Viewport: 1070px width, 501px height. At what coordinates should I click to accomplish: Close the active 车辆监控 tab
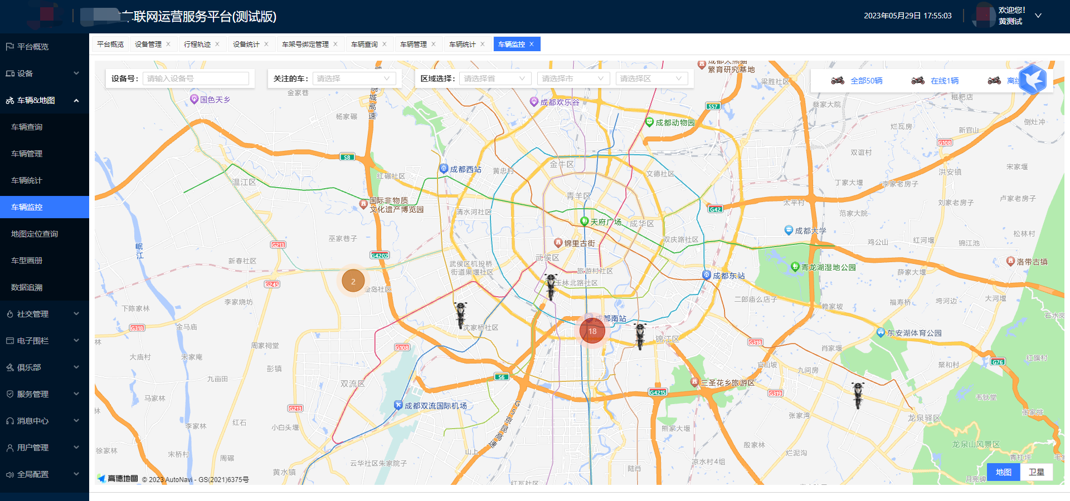pos(532,44)
